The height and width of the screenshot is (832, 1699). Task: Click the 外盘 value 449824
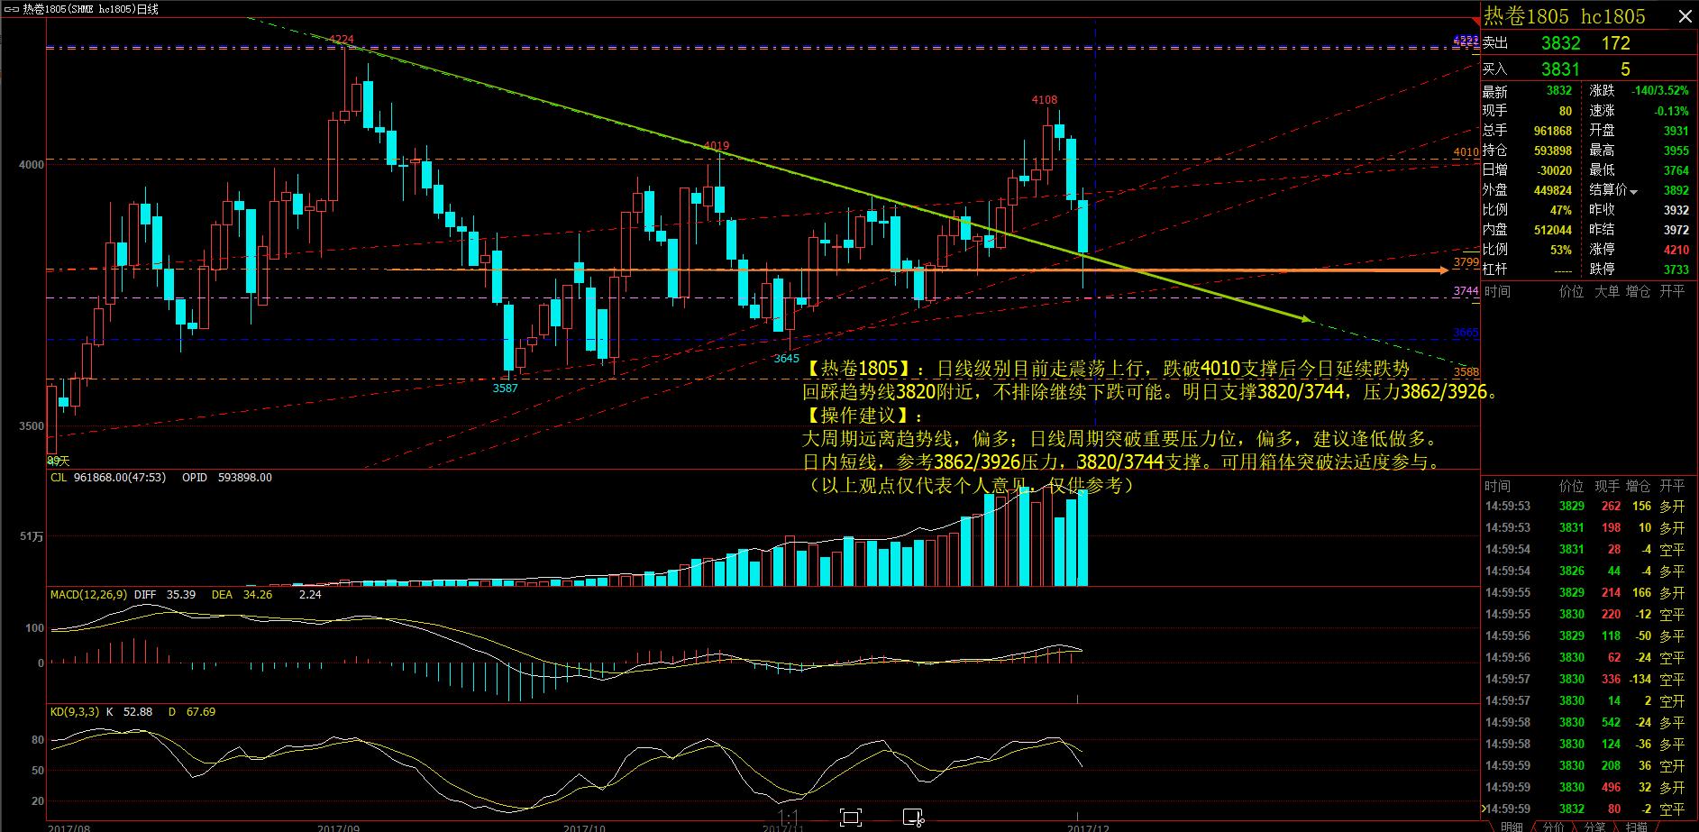coord(1552,190)
